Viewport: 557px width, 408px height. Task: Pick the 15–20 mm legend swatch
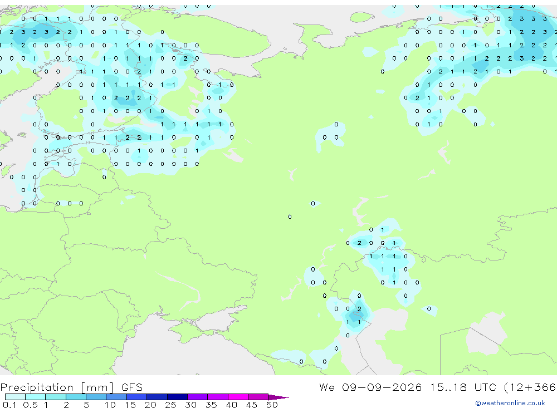coord(136,397)
